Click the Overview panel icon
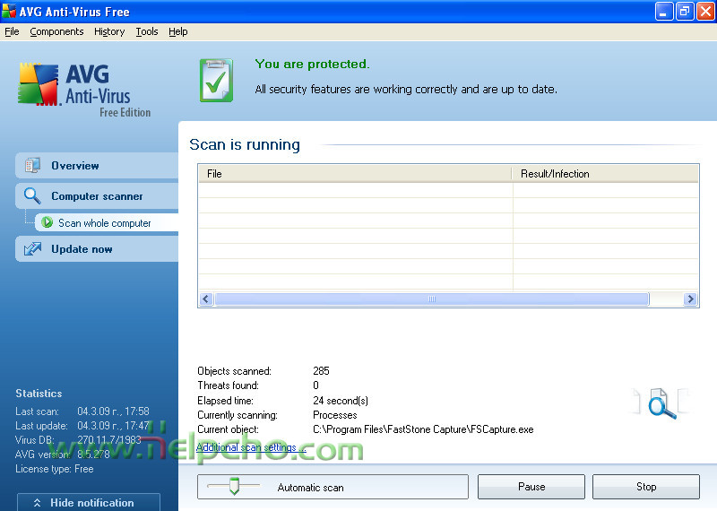The image size is (717, 511). point(32,165)
